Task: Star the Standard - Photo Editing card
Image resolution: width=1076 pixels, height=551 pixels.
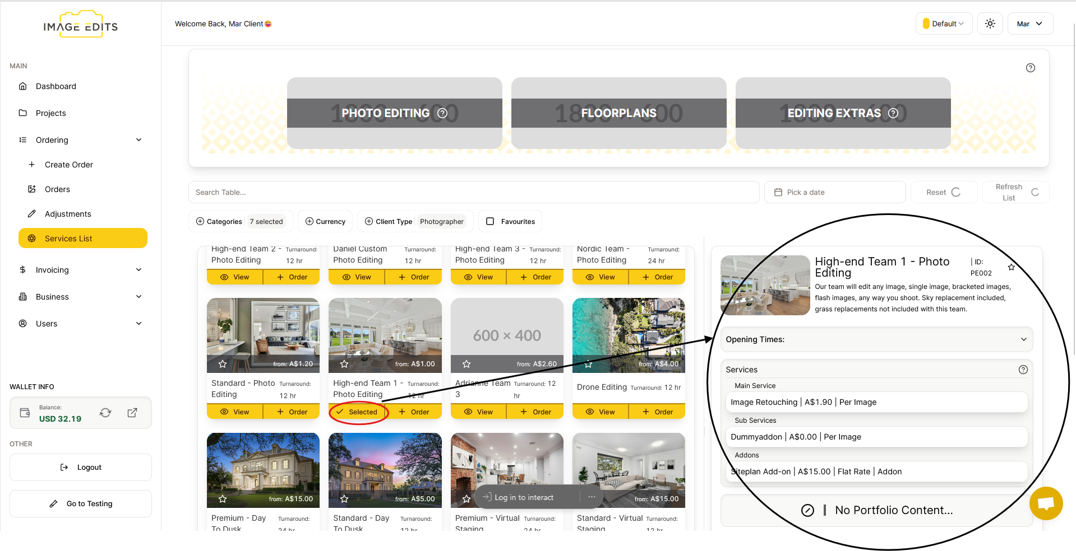Action: pos(223,364)
